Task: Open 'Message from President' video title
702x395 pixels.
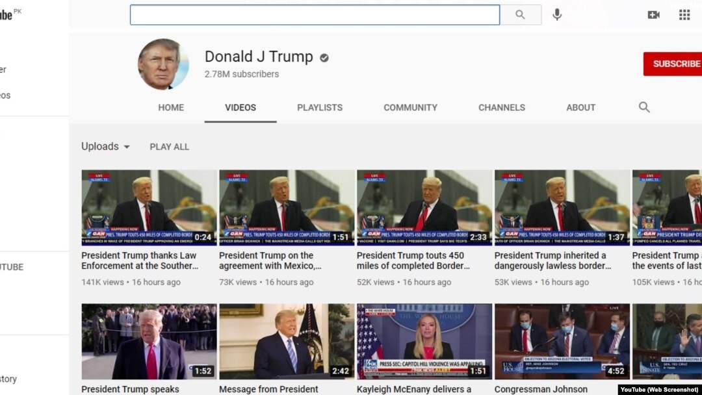Action: click(268, 389)
